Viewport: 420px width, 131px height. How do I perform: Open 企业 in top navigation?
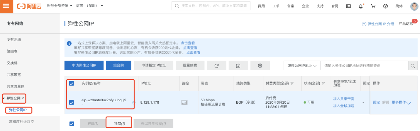(305, 6)
